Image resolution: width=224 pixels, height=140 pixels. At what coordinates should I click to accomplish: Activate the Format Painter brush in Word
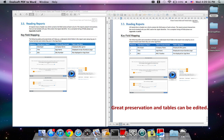point(141,15)
